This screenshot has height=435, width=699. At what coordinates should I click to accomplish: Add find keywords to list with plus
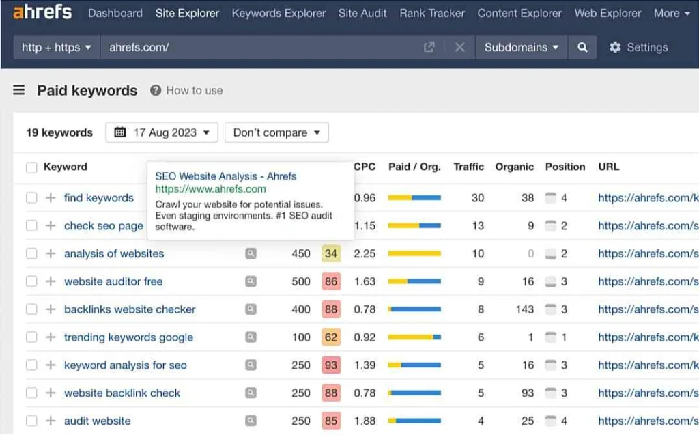(x=51, y=197)
